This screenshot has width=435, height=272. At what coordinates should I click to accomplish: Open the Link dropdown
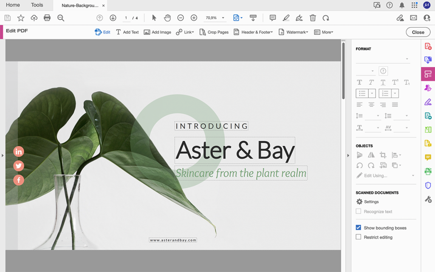click(x=185, y=32)
